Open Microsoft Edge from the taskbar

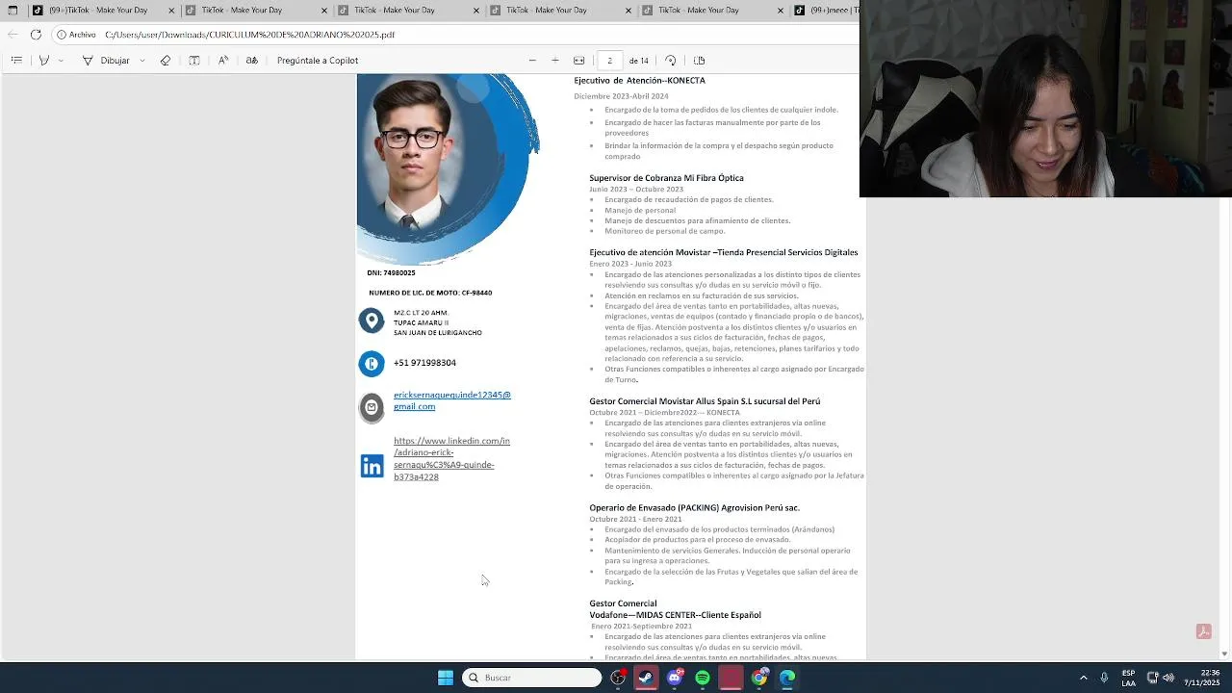pyautogui.click(x=787, y=678)
